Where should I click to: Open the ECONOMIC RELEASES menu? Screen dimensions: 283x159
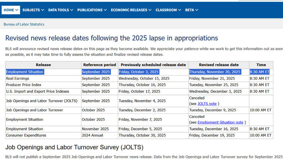click(131, 10)
